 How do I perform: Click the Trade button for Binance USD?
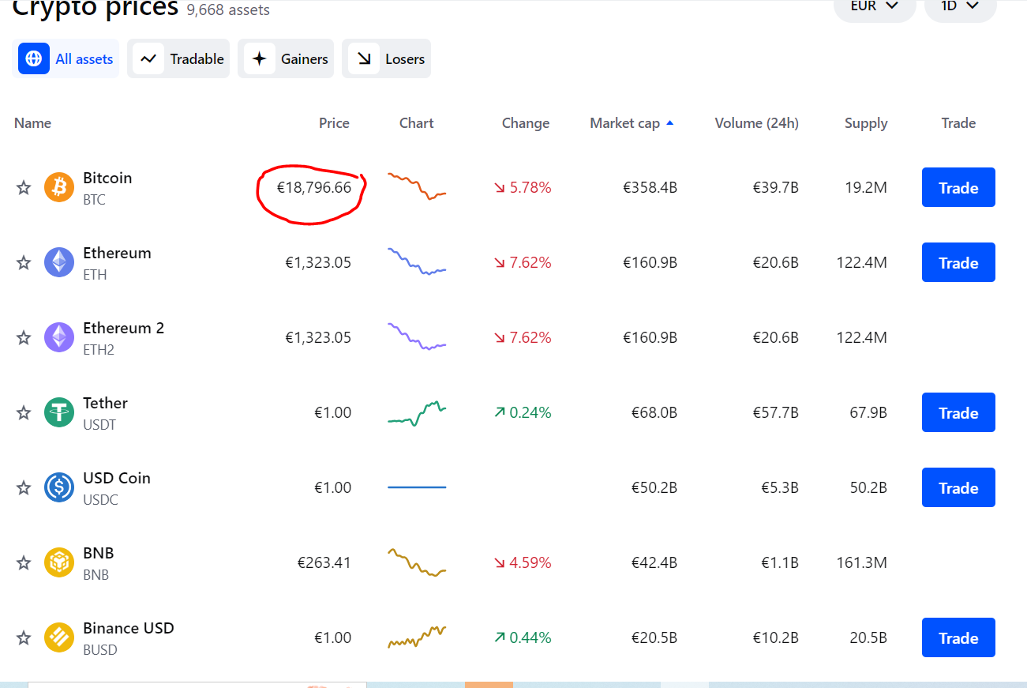click(x=958, y=637)
